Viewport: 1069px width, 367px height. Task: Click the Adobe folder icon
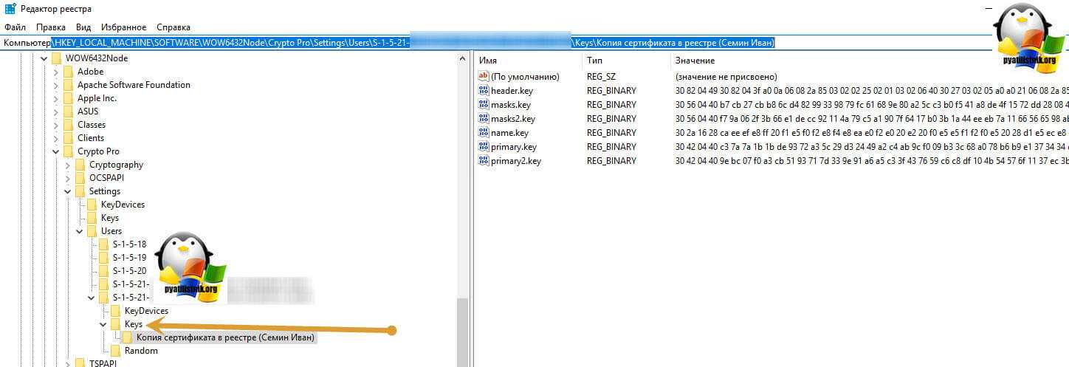(69, 72)
